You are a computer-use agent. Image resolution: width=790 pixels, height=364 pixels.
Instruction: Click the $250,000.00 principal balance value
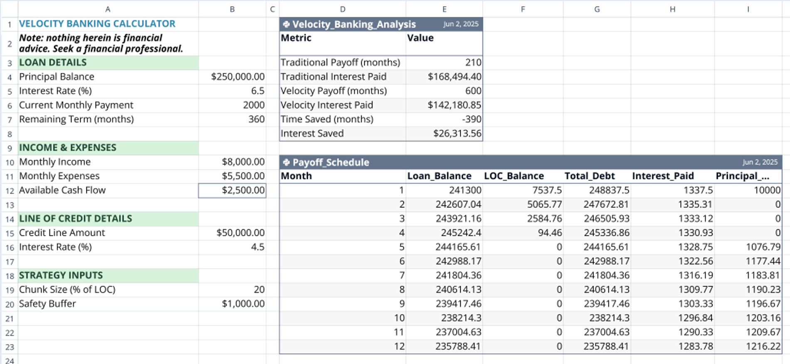click(232, 77)
